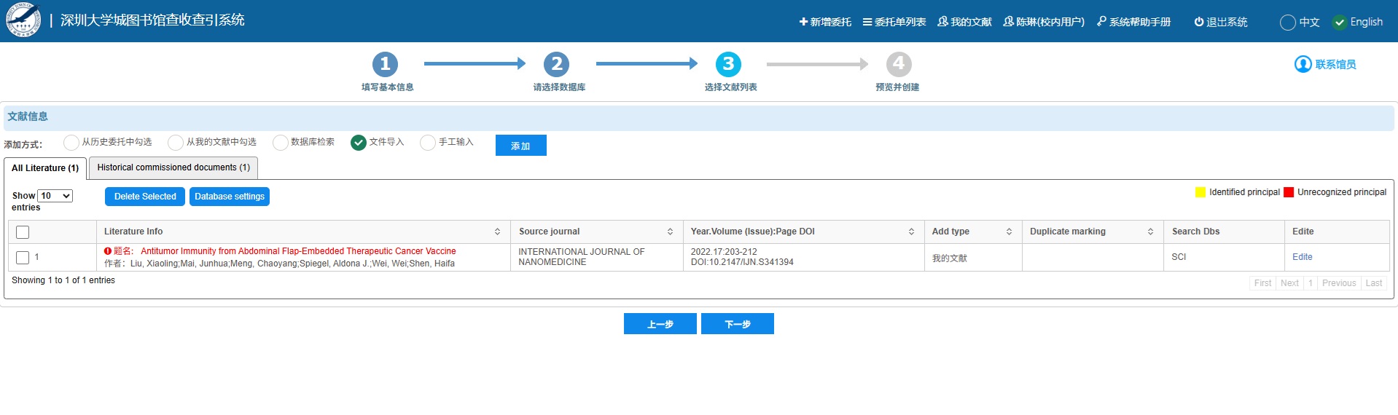Click the step 3 literature list circle

pyautogui.click(x=728, y=64)
